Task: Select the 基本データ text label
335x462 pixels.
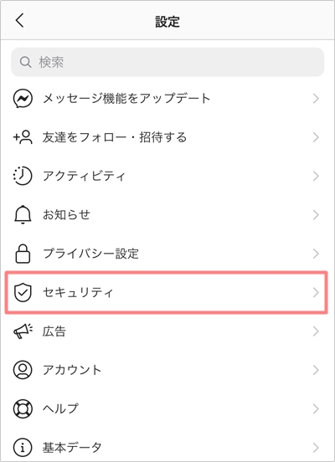Action: pyautogui.click(x=72, y=447)
